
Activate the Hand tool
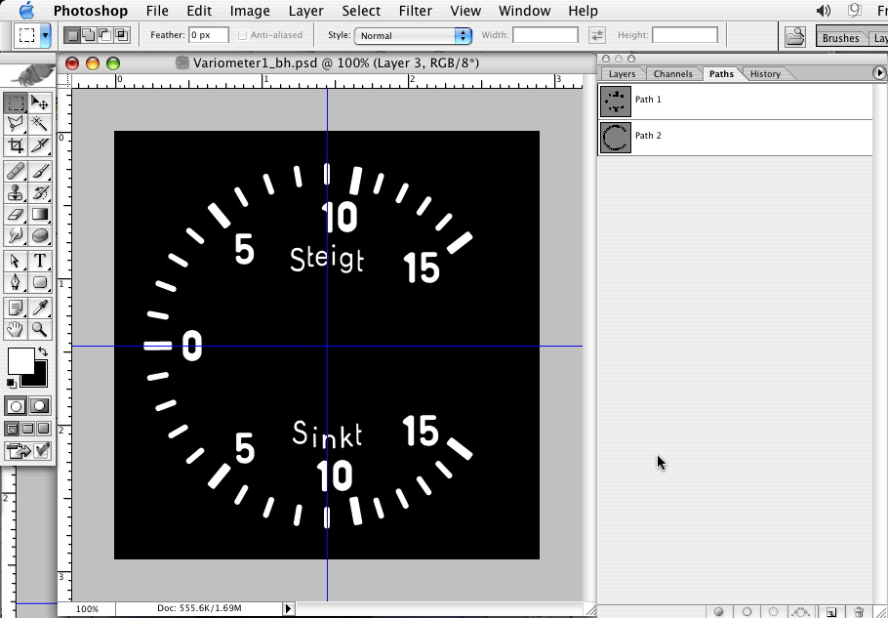point(16,331)
